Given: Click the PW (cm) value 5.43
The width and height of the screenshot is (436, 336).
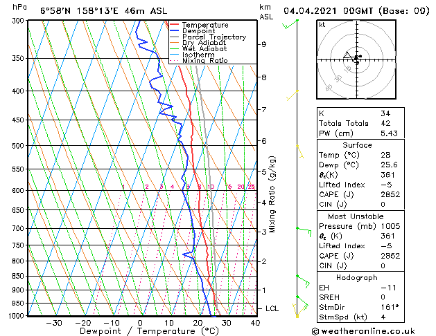Looking at the screenshot, I should (x=389, y=133).
